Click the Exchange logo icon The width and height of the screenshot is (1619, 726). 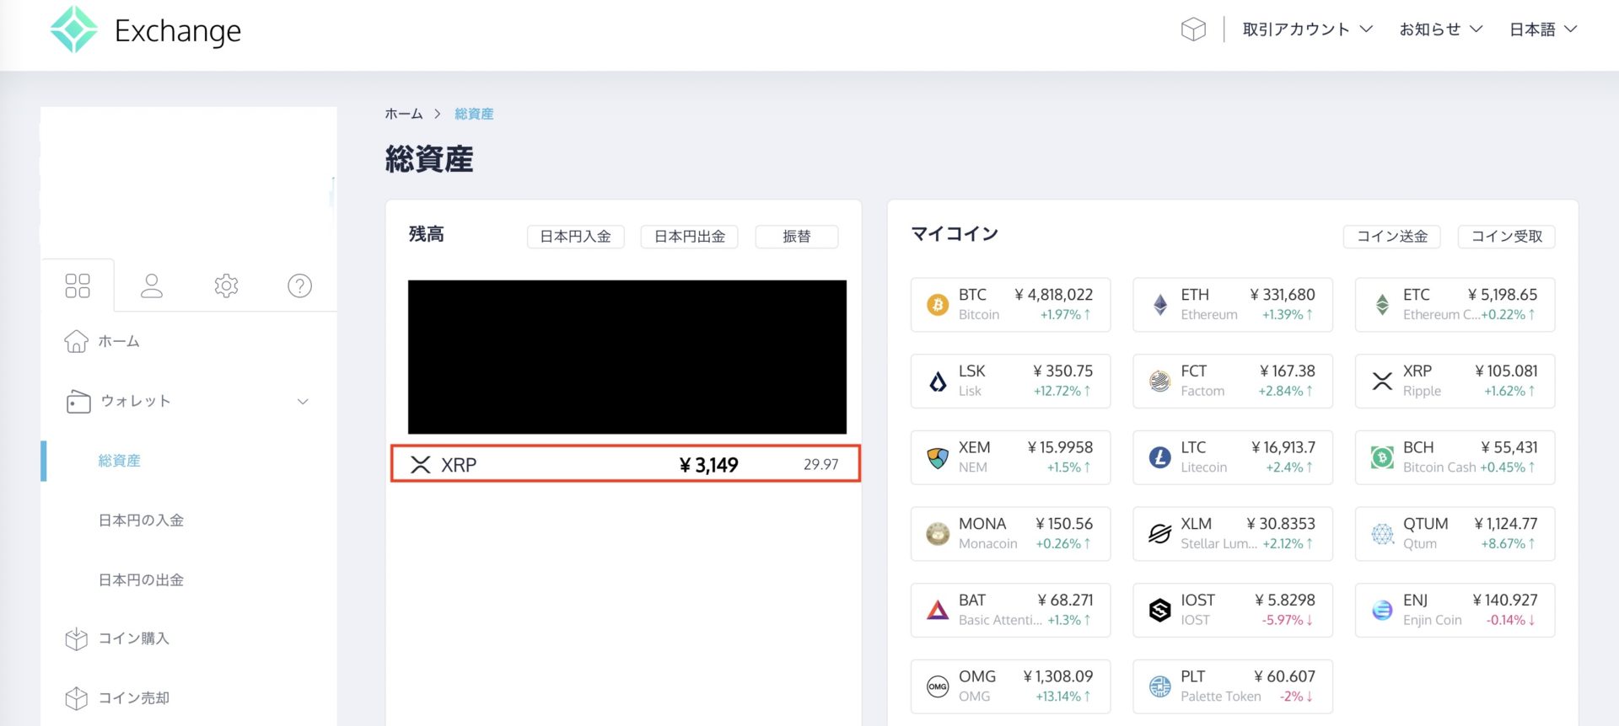tap(74, 30)
